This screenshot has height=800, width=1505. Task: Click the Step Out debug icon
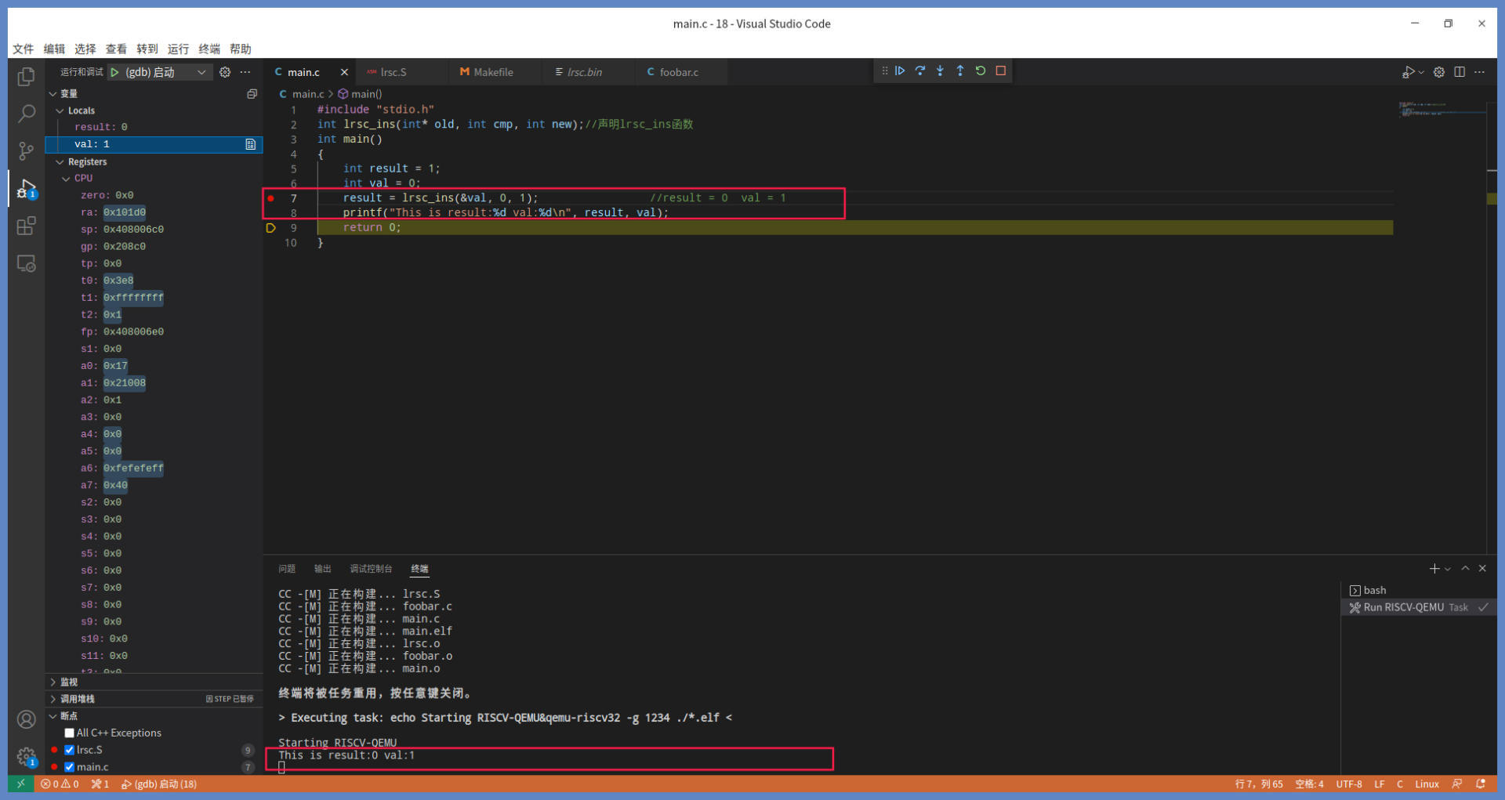tap(960, 71)
